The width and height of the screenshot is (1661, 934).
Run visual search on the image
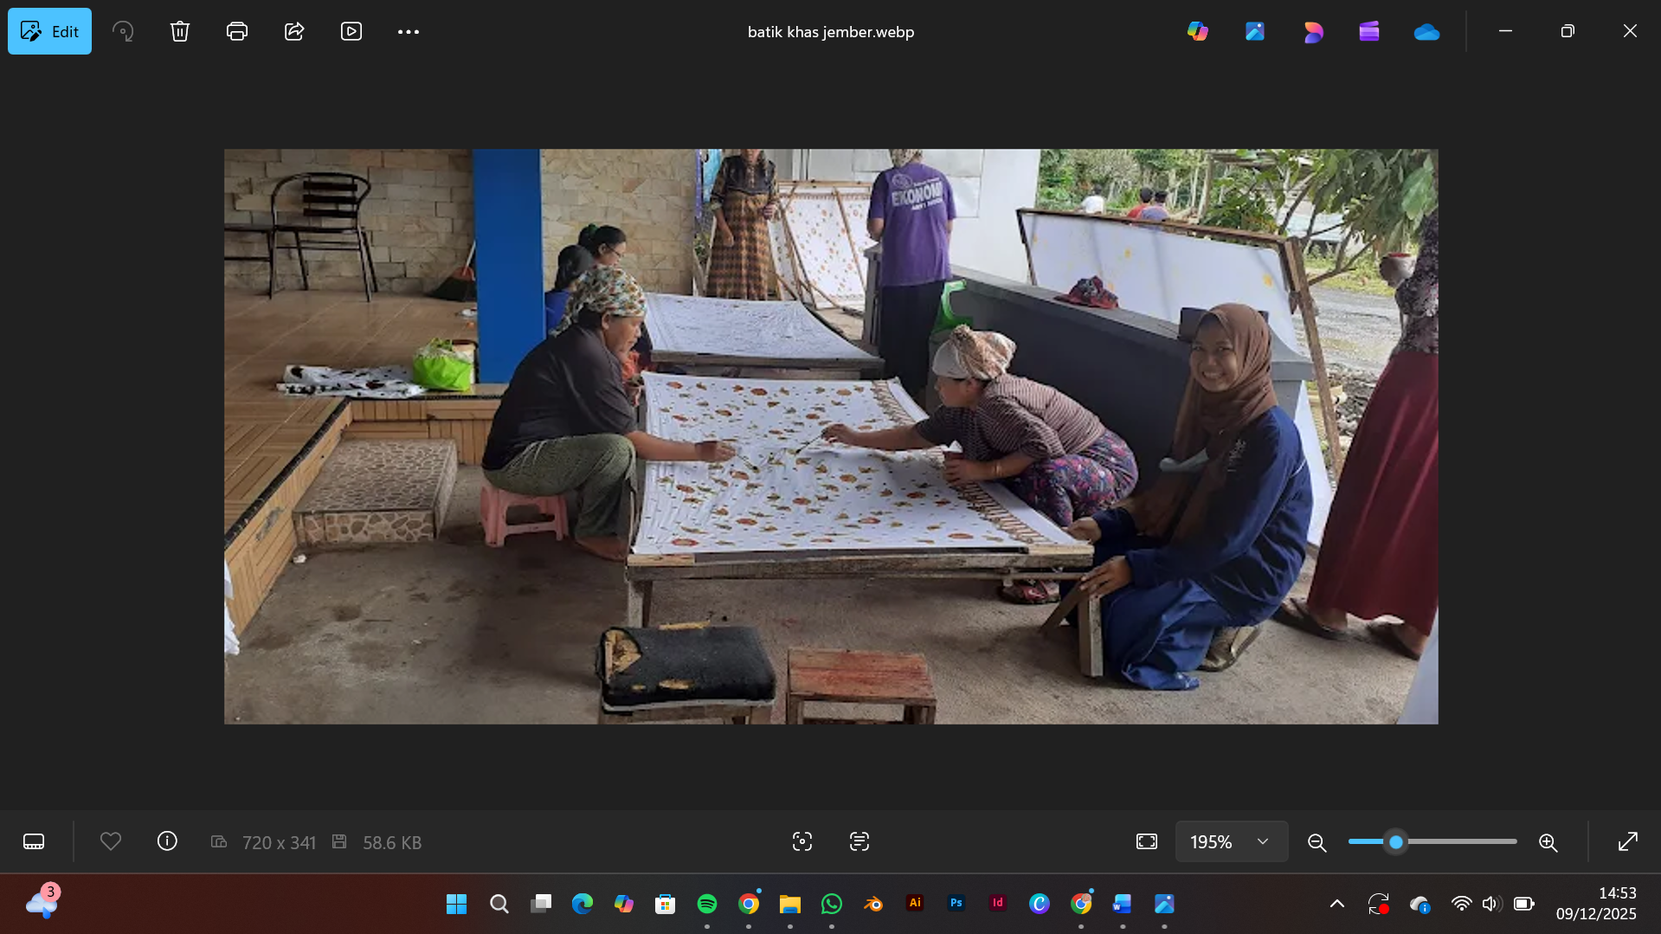click(802, 841)
